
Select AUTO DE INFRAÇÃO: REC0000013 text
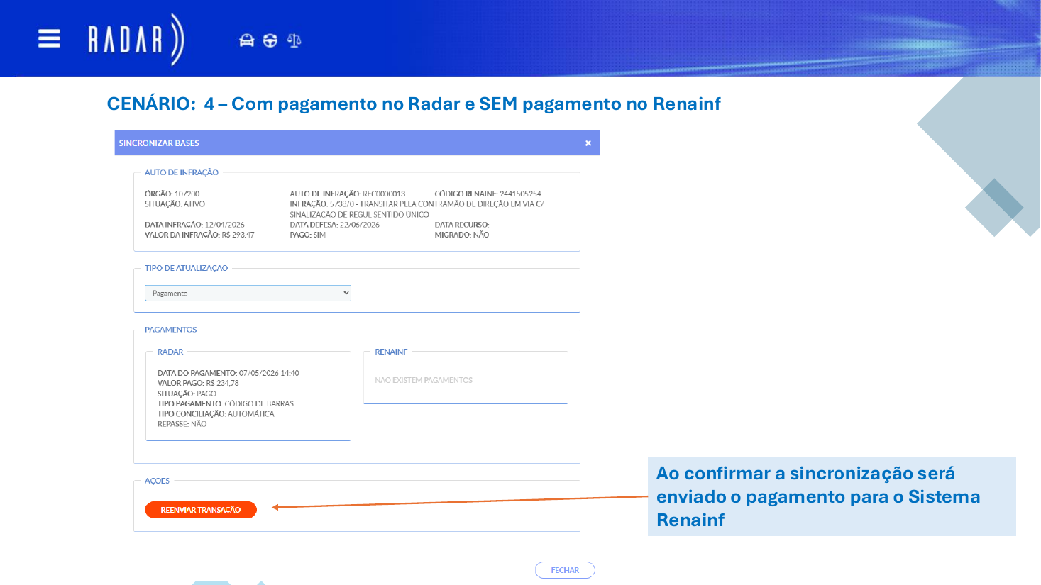348,194
